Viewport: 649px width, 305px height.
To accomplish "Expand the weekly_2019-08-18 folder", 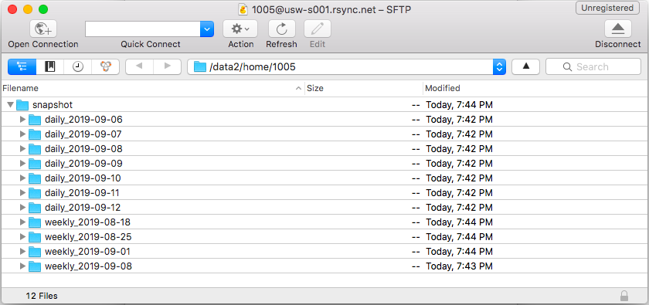I will click(x=23, y=222).
